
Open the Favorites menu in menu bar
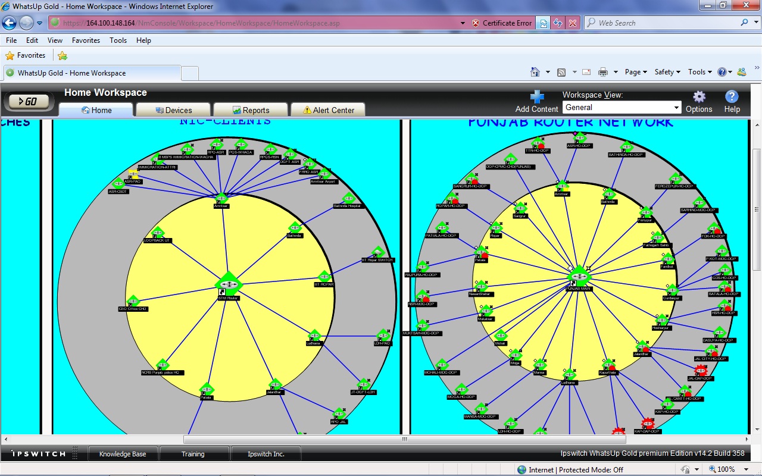coord(86,40)
